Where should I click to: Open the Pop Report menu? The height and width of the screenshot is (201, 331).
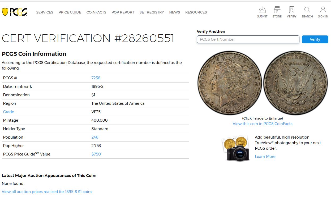pos(123,12)
